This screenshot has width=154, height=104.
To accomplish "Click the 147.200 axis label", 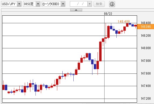I will tap(146, 99).
